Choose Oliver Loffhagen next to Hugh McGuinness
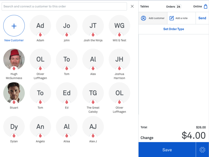This screenshot has width=209, height=157. click(x=40, y=59)
